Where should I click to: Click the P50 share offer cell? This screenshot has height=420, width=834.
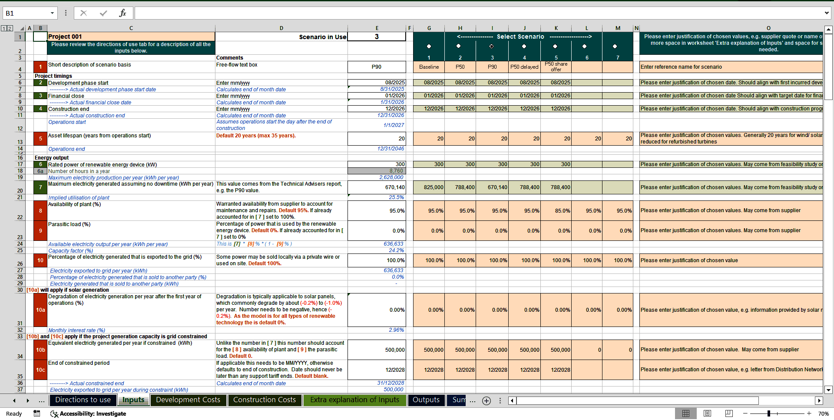click(556, 67)
